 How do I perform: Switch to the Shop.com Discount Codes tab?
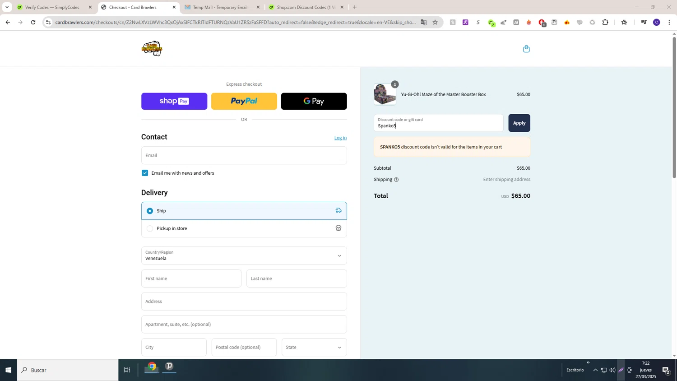[306, 7]
